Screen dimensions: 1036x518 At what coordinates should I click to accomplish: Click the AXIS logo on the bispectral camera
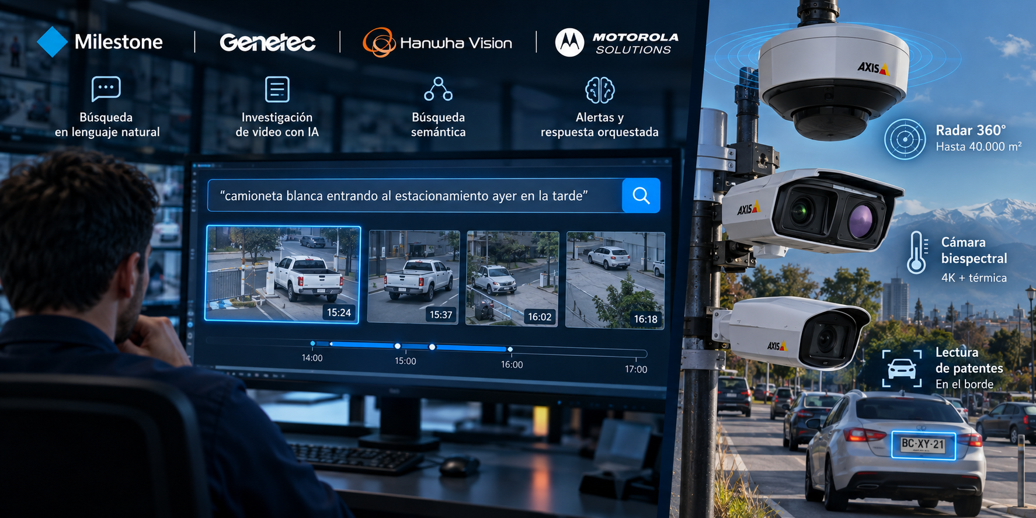click(748, 208)
